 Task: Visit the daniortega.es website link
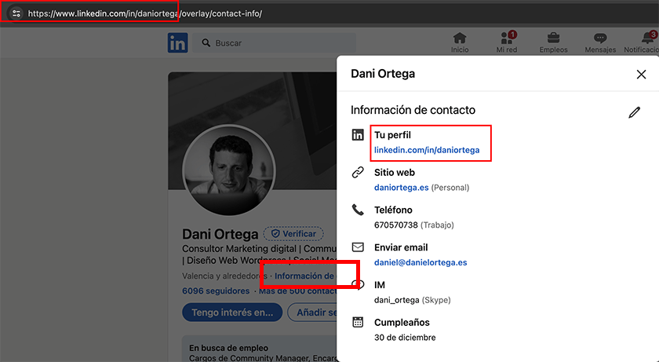pyautogui.click(x=401, y=188)
